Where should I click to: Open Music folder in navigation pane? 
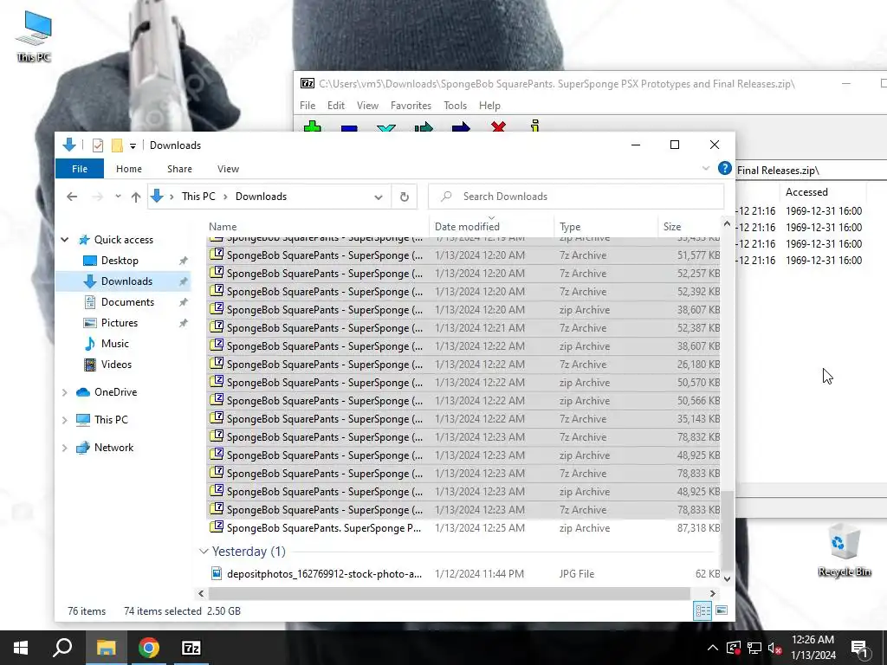coord(114,344)
